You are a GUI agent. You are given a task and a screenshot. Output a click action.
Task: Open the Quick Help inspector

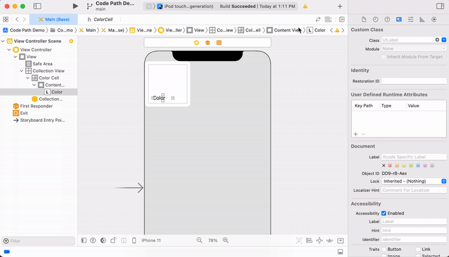[387, 19]
